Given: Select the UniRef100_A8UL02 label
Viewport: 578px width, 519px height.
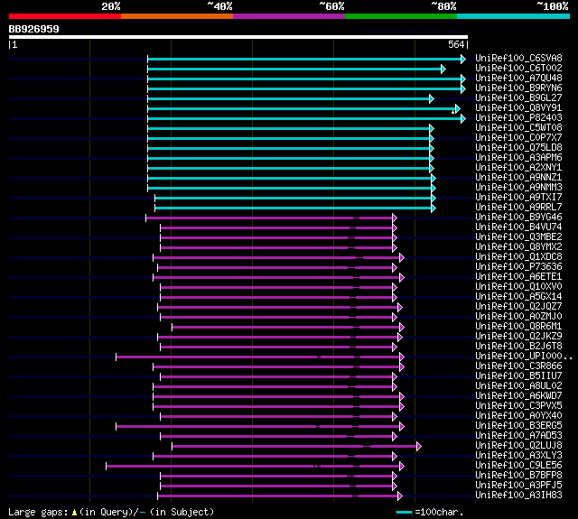Looking at the screenshot, I should click(x=518, y=386).
